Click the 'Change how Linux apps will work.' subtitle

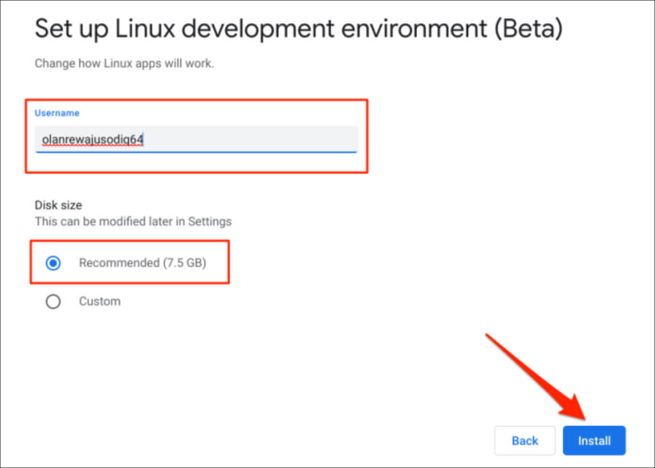(x=124, y=64)
